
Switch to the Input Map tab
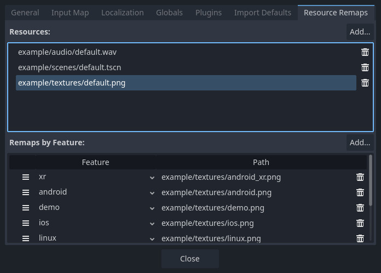(70, 13)
